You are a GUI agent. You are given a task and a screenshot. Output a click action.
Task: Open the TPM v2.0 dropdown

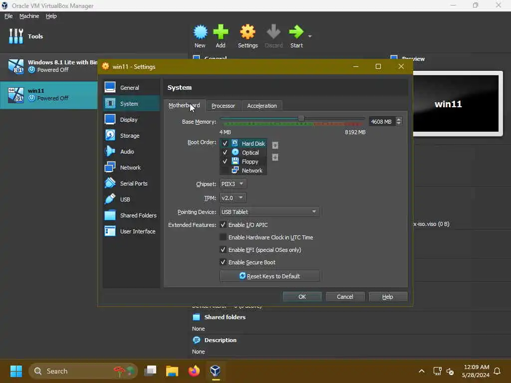(233, 197)
